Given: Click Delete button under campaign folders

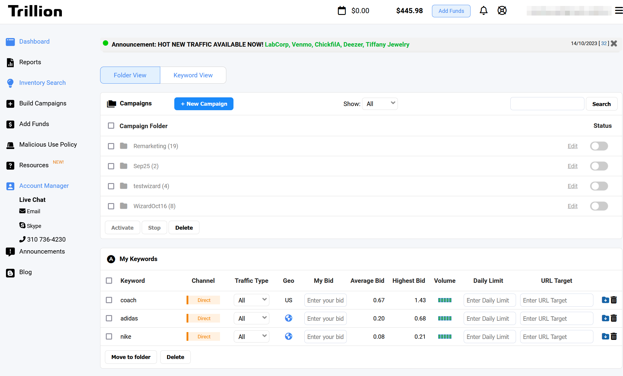Looking at the screenshot, I should click(184, 228).
